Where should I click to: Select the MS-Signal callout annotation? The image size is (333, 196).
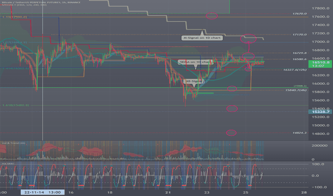click(x=194, y=81)
